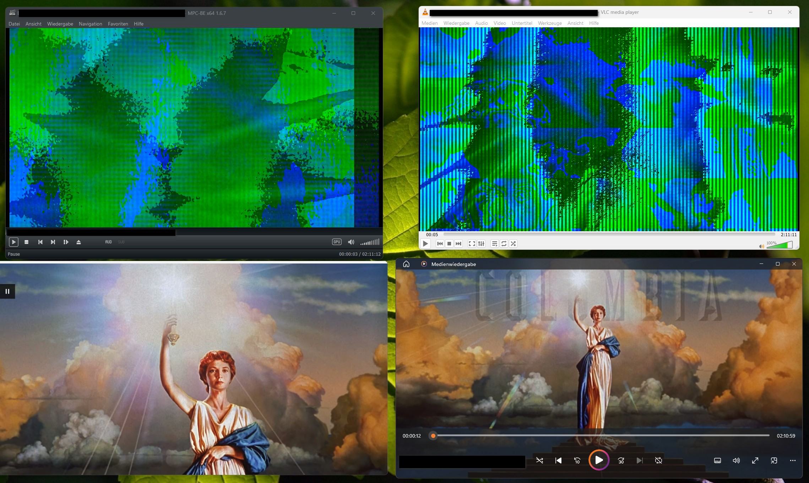This screenshot has width=809, height=483.
Task: Open the Medien menu in VLC
Action: click(x=429, y=23)
